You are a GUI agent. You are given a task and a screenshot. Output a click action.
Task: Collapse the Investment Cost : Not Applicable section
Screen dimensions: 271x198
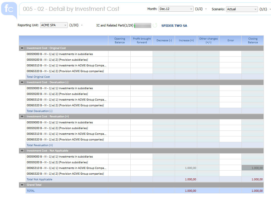click(x=22, y=151)
